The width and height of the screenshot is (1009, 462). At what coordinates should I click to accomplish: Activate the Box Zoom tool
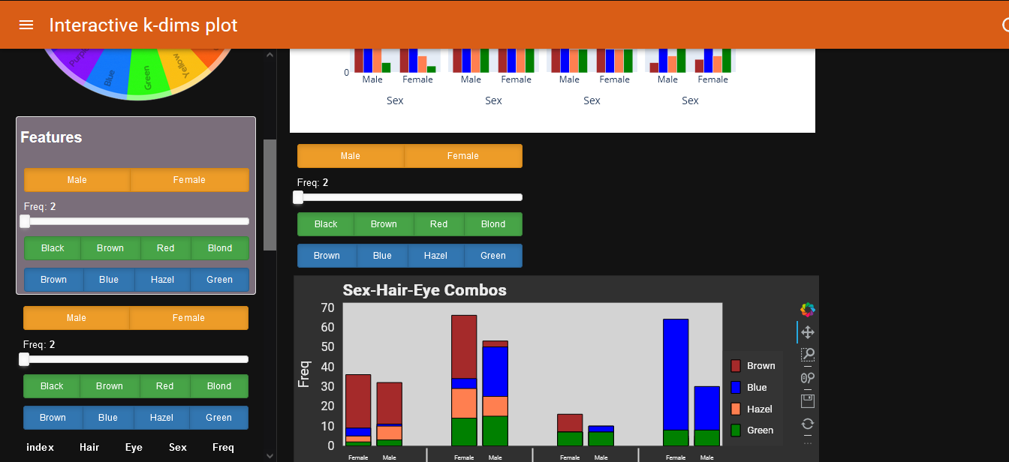pos(807,355)
